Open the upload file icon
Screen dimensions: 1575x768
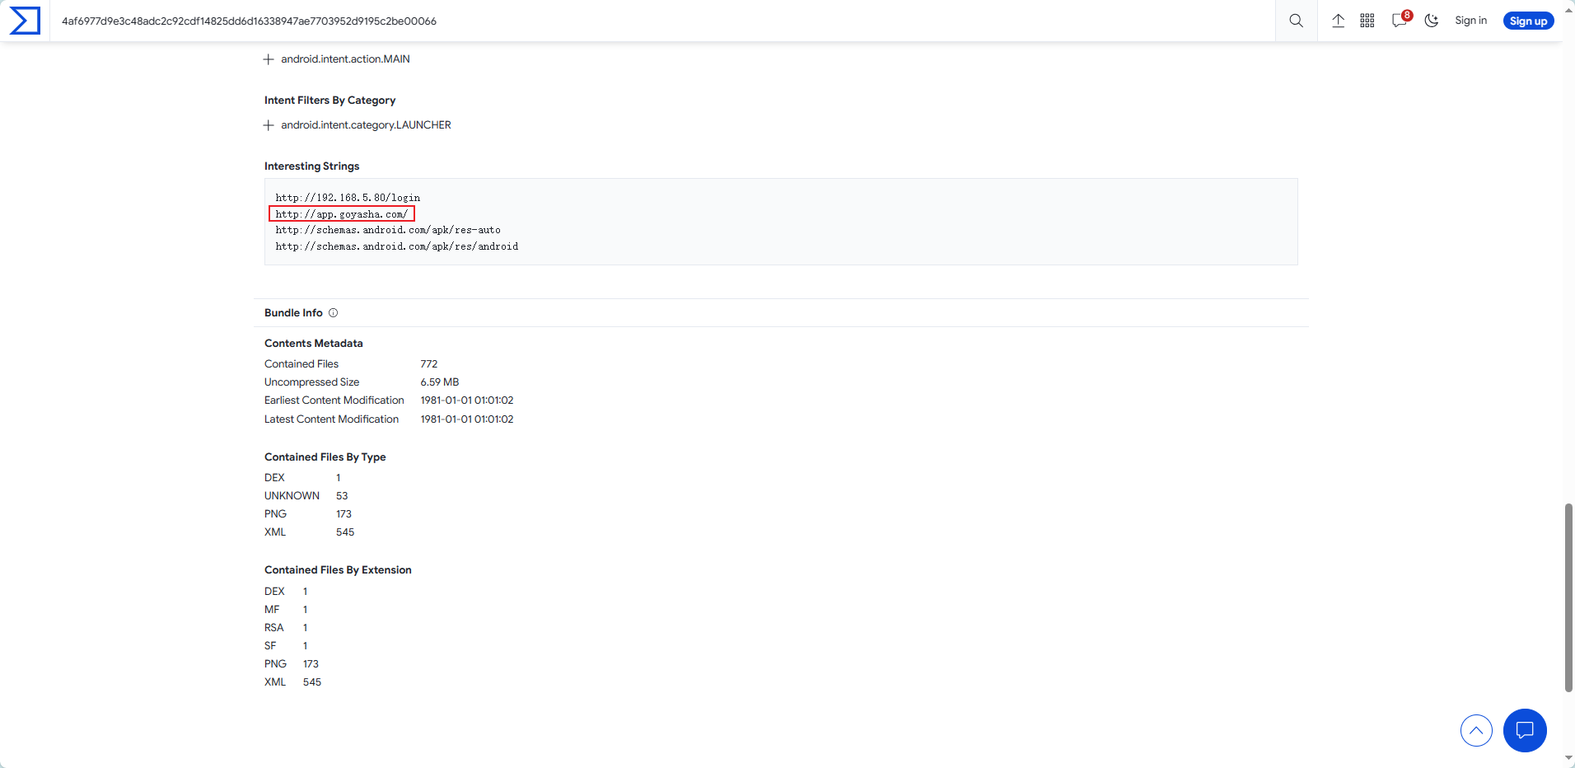coord(1338,21)
